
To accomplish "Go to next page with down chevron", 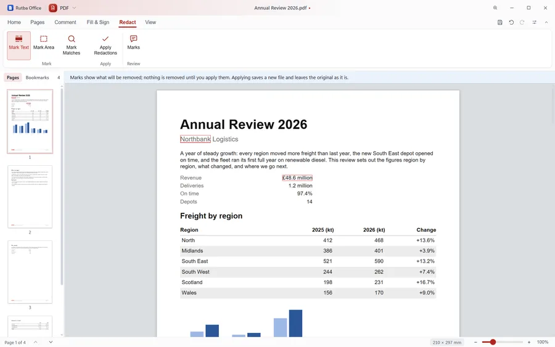I will coord(51,342).
